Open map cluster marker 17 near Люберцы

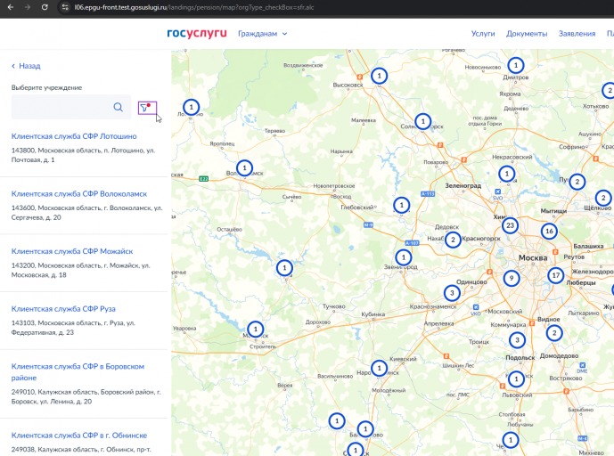tap(556, 275)
